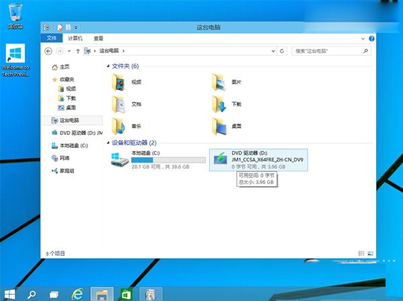The height and width of the screenshot is (301, 403).
Task: Go up one level with Up arrow
Action: (78, 51)
